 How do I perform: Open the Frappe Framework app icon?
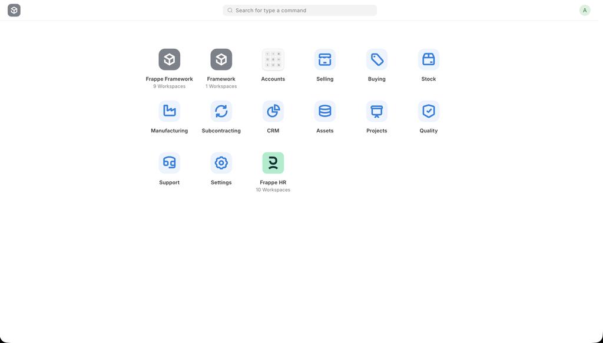coord(169,59)
